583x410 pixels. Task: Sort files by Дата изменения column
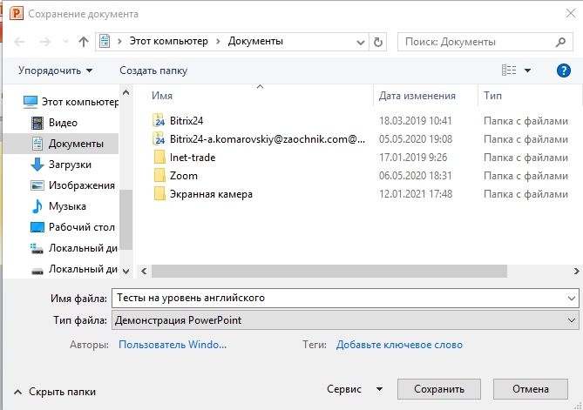click(x=417, y=96)
